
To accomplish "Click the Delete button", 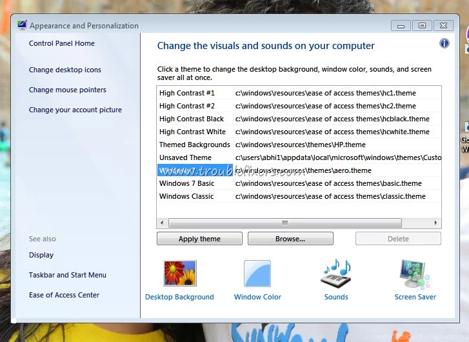I will (x=398, y=239).
